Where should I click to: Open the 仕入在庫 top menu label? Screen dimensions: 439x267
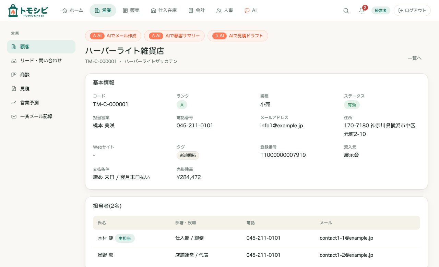(x=168, y=10)
